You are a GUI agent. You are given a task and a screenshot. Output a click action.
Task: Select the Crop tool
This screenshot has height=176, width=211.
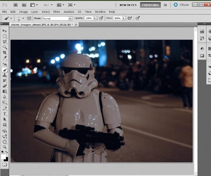pyautogui.click(x=5, y=52)
